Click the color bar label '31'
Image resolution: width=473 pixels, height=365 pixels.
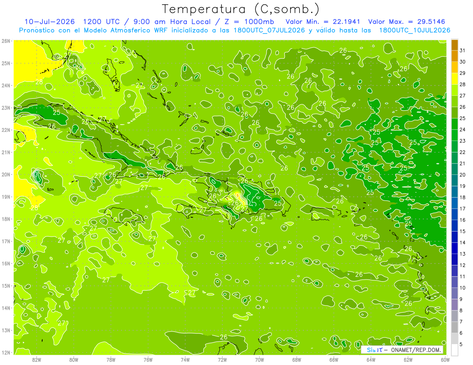tap(463, 50)
